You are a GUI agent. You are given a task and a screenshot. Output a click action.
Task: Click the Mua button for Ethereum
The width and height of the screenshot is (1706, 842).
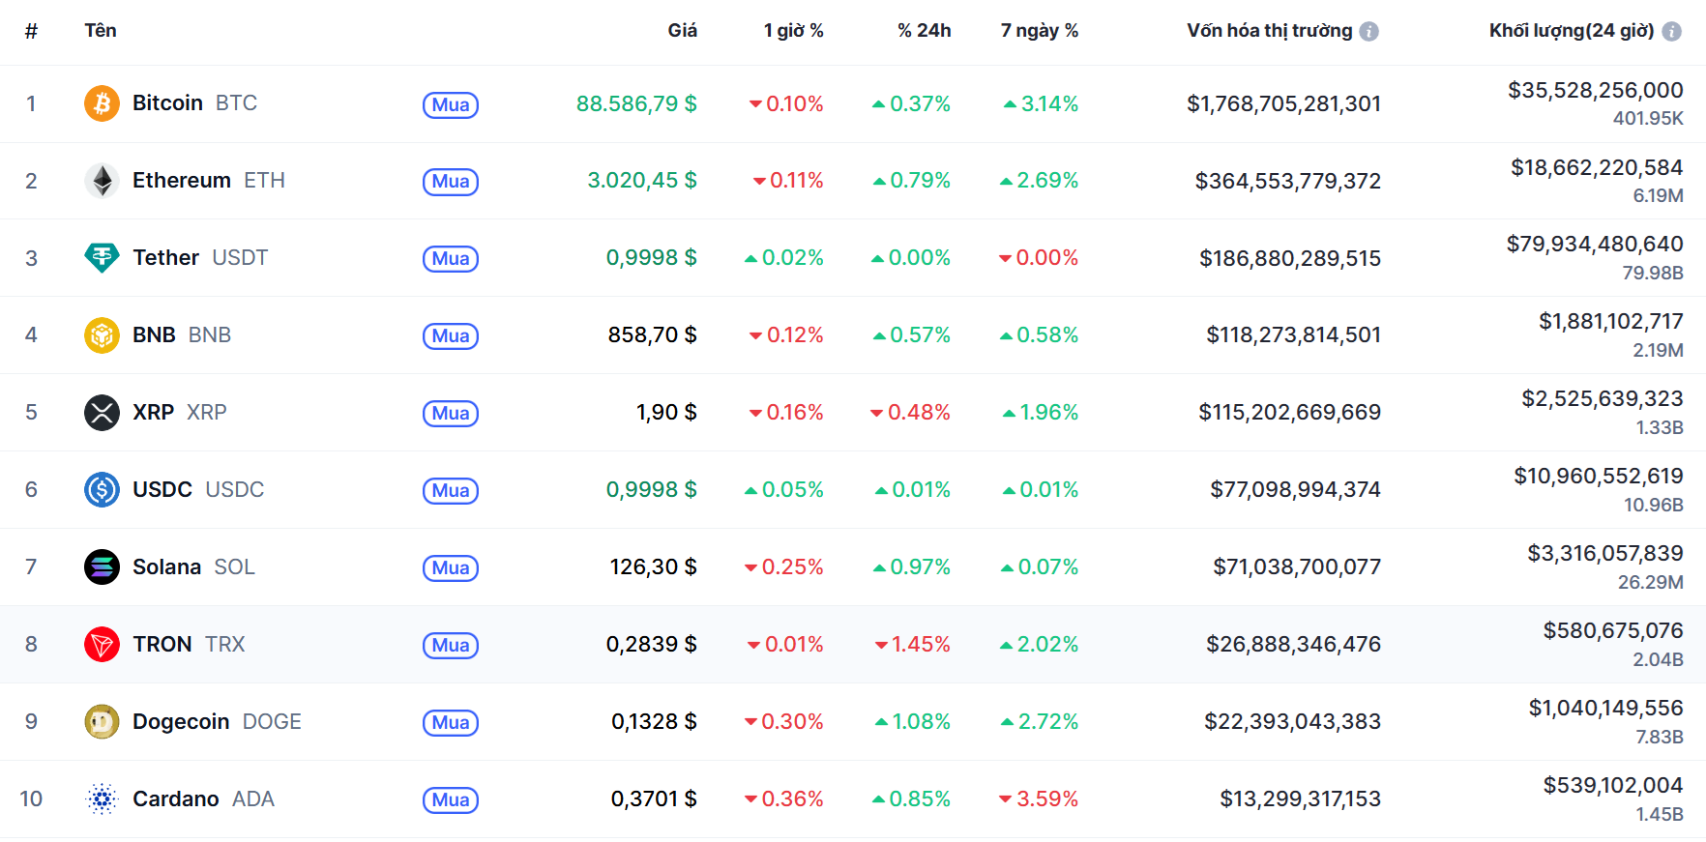(451, 182)
